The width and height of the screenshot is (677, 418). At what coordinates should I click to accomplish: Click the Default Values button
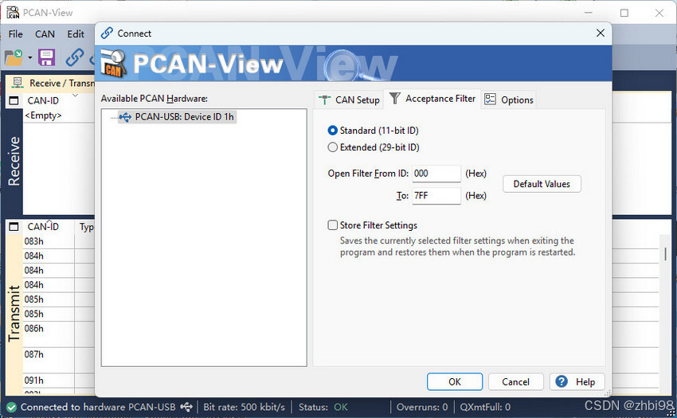click(542, 184)
